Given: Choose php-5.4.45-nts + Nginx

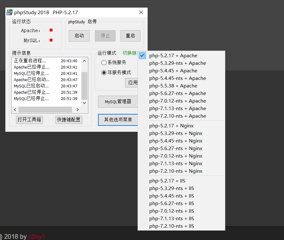Looking at the screenshot, I should [x=181, y=141].
